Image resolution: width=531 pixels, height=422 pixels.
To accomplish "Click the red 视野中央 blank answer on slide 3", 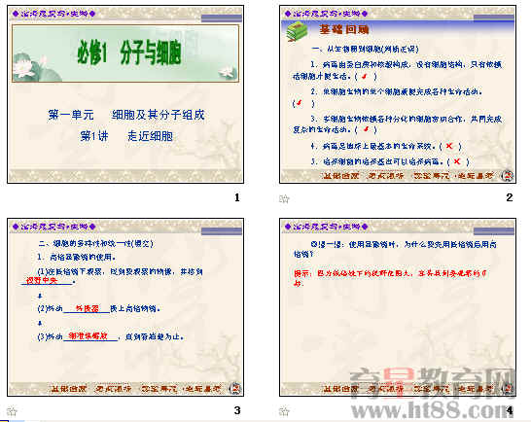I will coord(42,280).
